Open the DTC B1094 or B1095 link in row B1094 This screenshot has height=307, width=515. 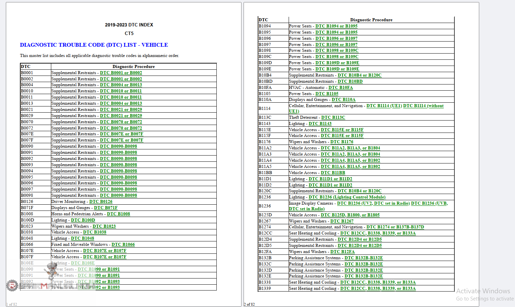click(336, 26)
